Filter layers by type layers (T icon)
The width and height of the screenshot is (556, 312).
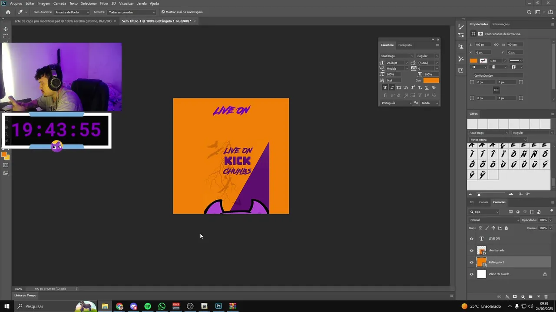click(525, 212)
